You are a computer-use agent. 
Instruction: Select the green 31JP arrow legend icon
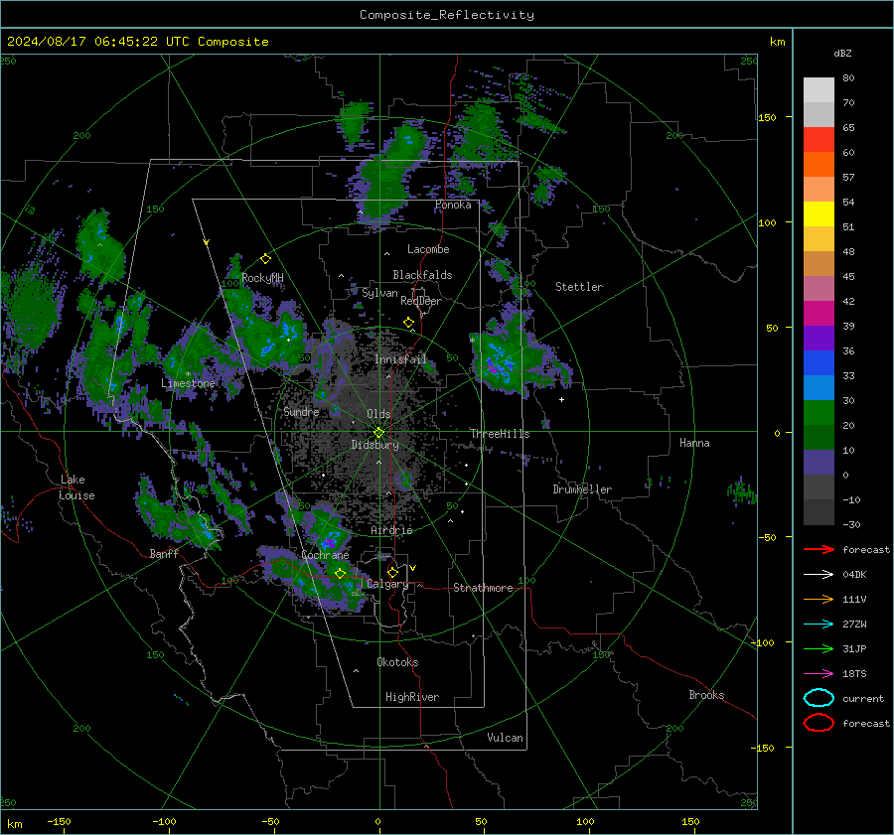click(x=819, y=648)
